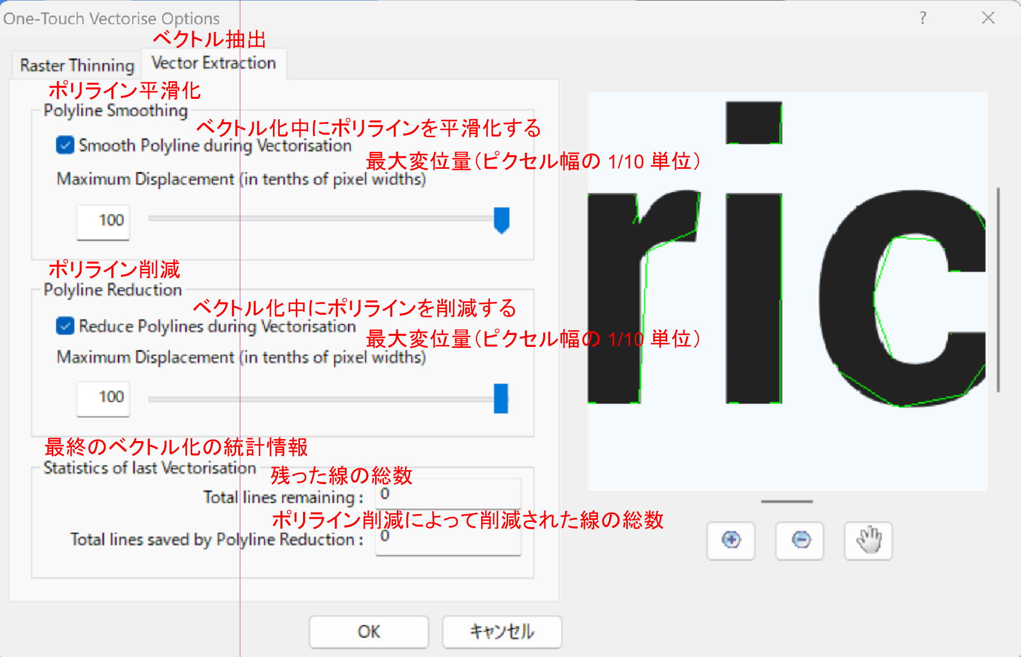
Task: Click the help question mark icon
Action: 923,18
